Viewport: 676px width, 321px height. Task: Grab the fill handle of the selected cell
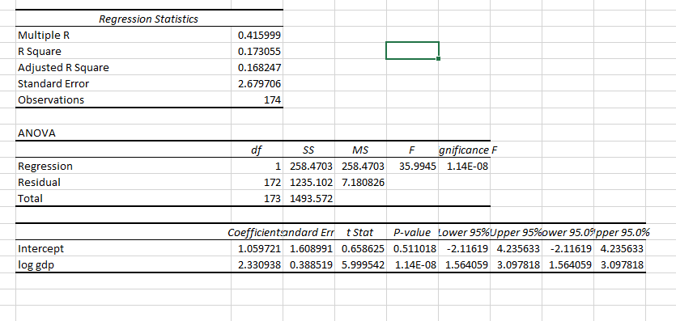[439, 58]
